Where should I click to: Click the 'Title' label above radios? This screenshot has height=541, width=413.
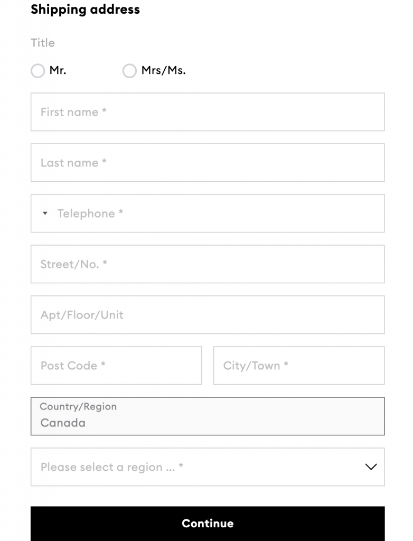pyautogui.click(x=43, y=43)
